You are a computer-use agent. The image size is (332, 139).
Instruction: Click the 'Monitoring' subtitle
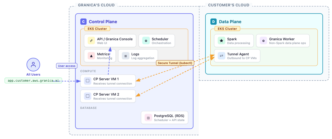coord(104,58)
